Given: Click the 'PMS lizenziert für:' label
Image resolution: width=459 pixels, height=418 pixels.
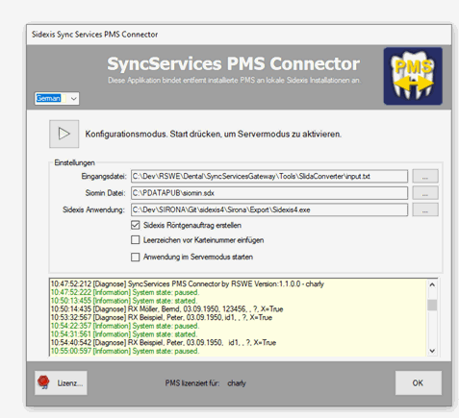Looking at the screenshot, I should click(192, 383).
